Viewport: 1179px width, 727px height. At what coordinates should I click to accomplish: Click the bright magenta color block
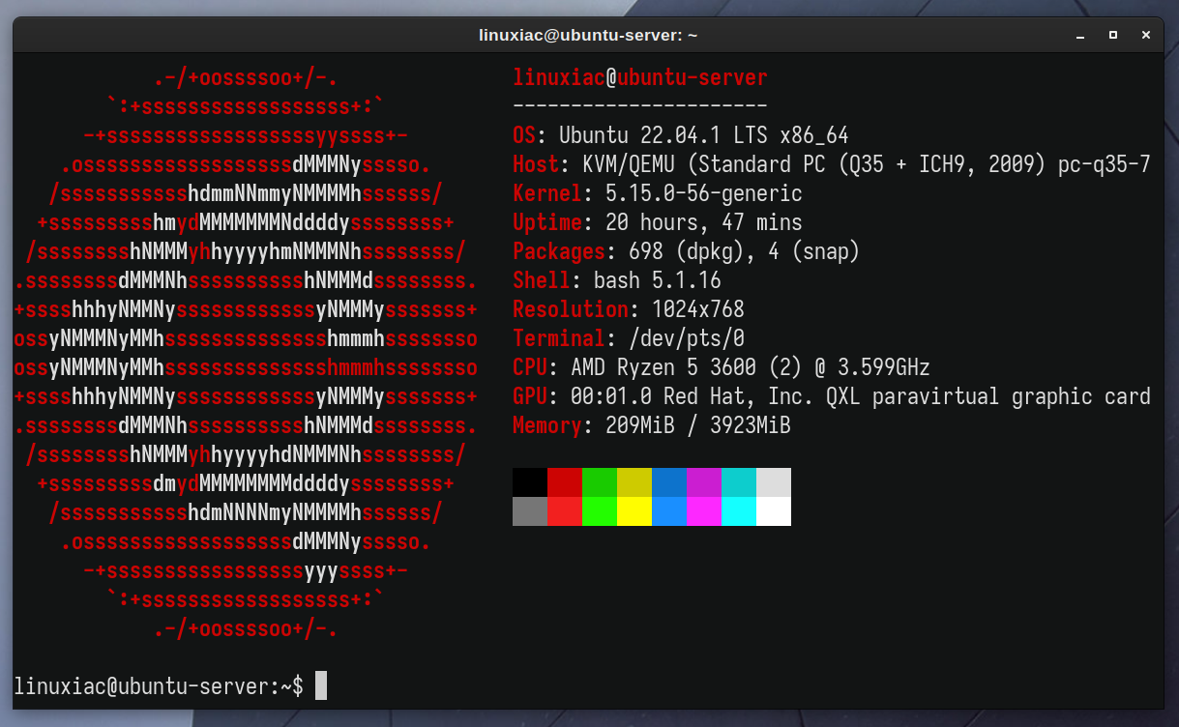(x=704, y=511)
